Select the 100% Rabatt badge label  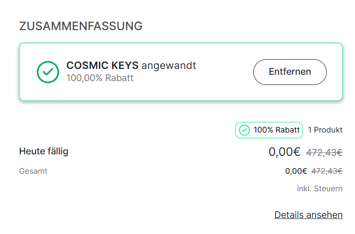(x=276, y=130)
